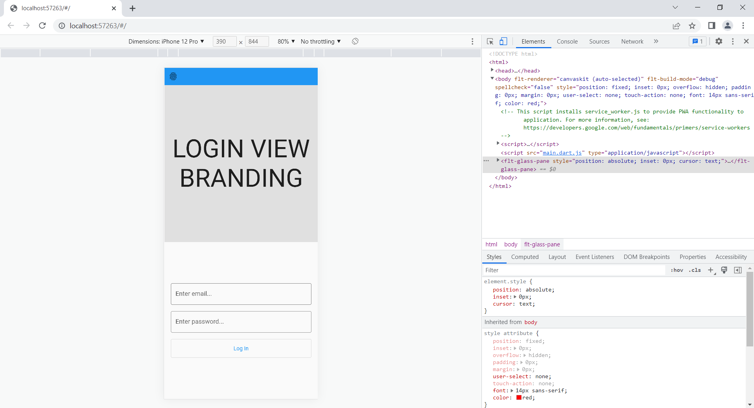Click the Enter password field
Image resolution: width=754 pixels, height=408 pixels.
coord(241,322)
